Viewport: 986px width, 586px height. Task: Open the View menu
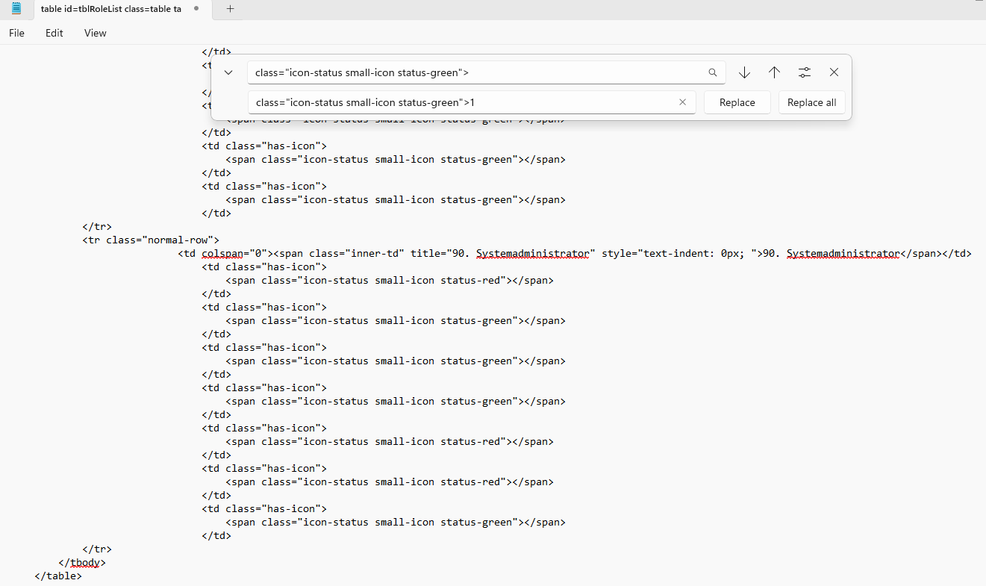95,33
